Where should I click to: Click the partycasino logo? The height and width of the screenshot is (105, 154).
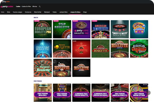point(7,7)
